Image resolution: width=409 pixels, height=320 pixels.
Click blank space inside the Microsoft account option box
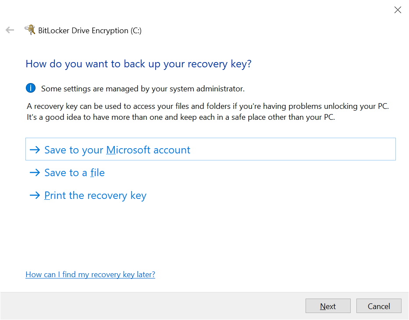292,149
